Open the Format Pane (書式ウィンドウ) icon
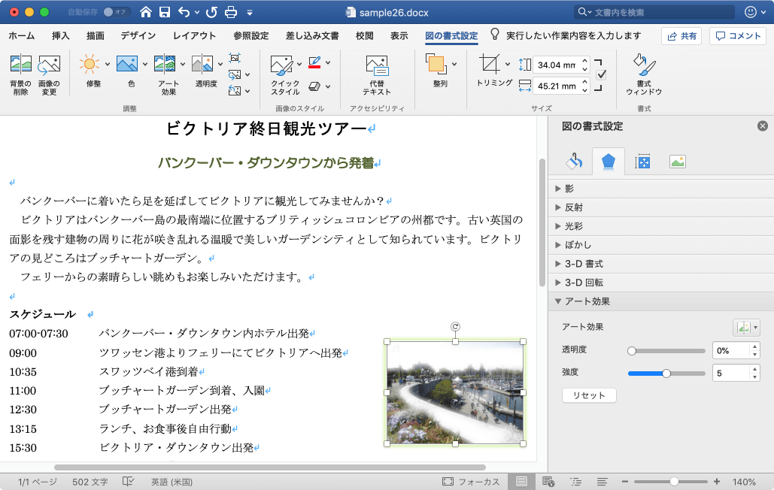Viewport: 774px width, 490px height. pyautogui.click(x=643, y=66)
